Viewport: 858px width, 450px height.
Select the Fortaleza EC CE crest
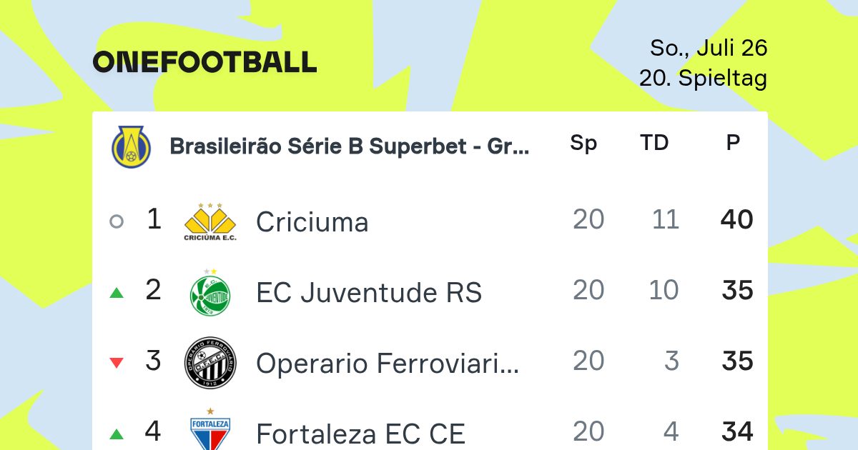[210, 430]
